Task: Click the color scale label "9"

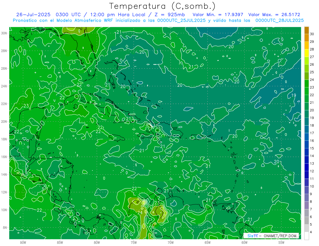Action: click(311, 194)
